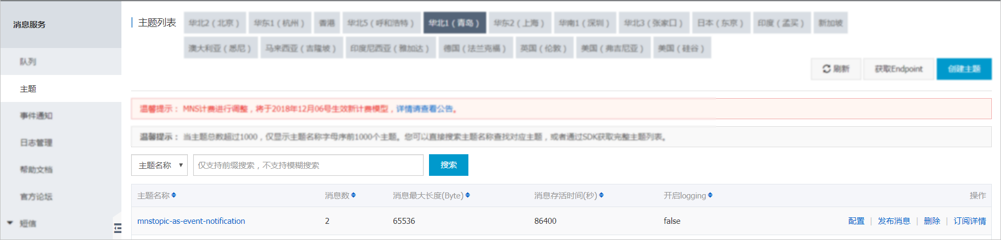Select region 华东1（杭州）
This screenshot has height=240, width=1001.
coord(280,23)
